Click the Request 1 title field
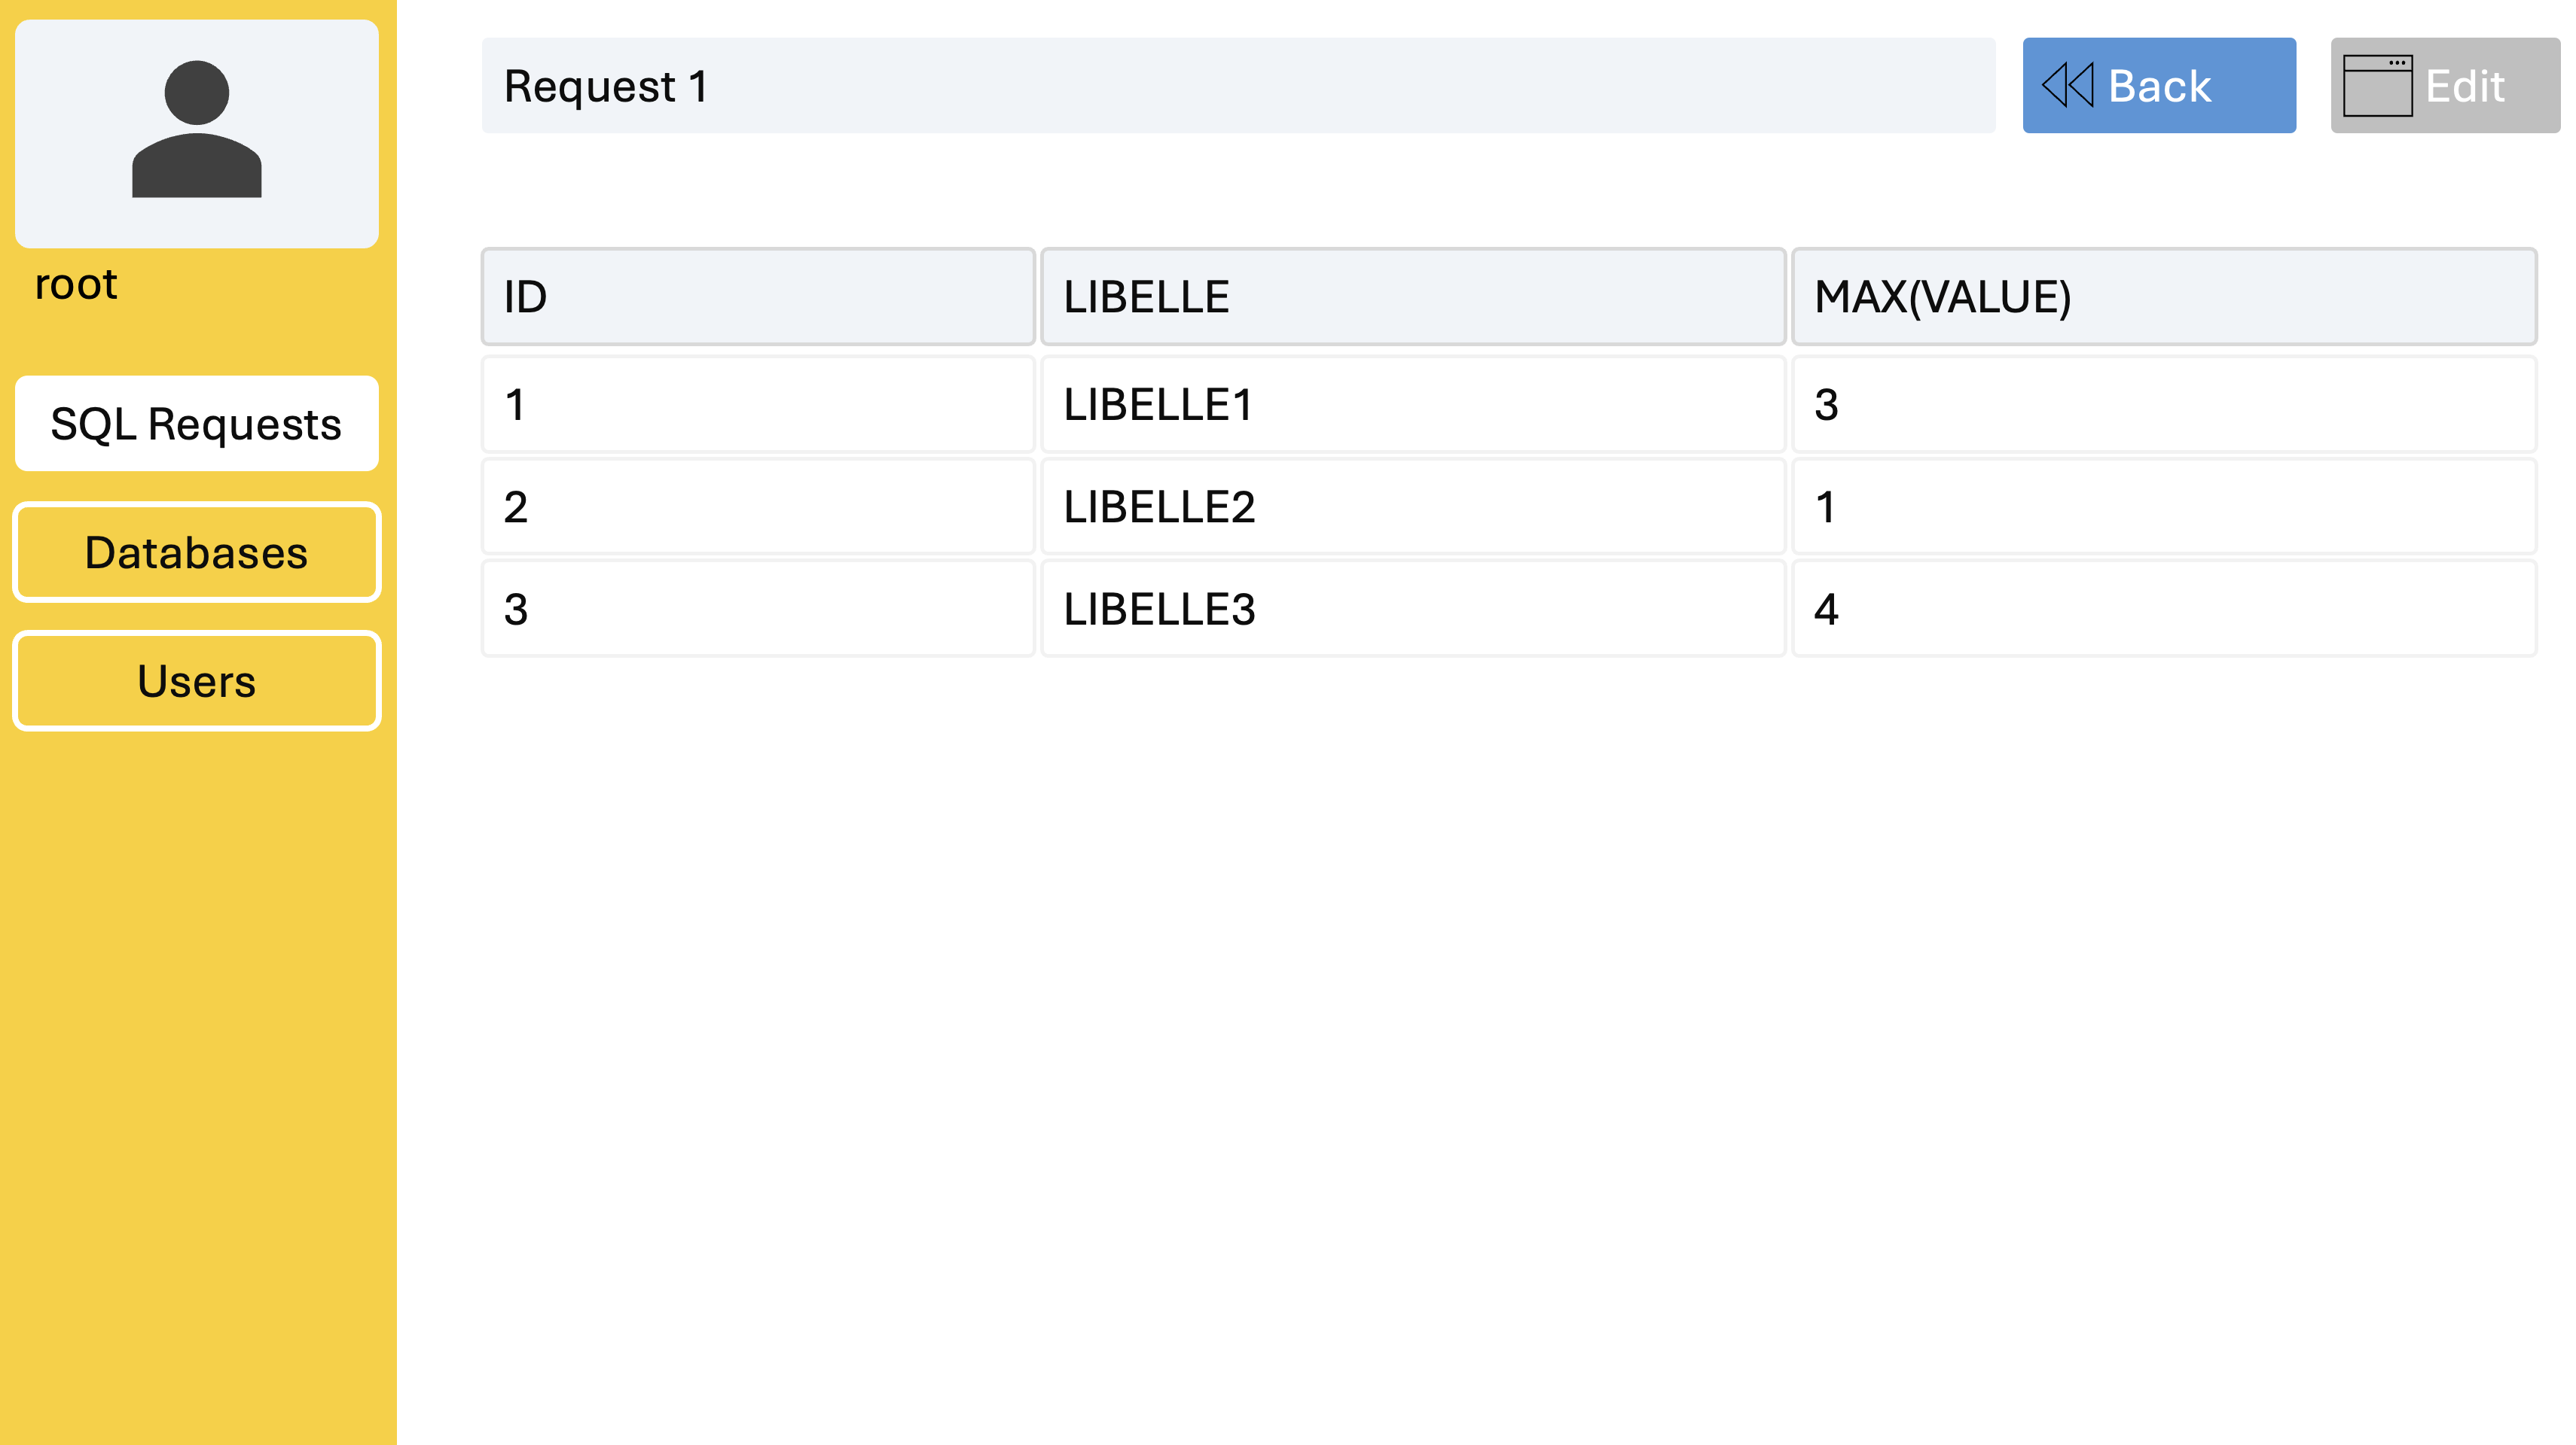This screenshot has width=2576, height=1445. pos(1238,85)
